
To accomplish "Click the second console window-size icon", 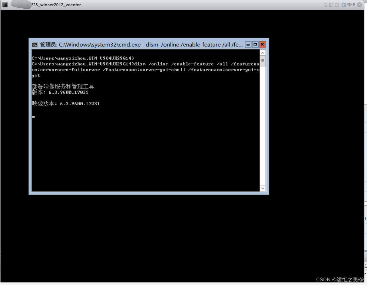I will point(331,5).
